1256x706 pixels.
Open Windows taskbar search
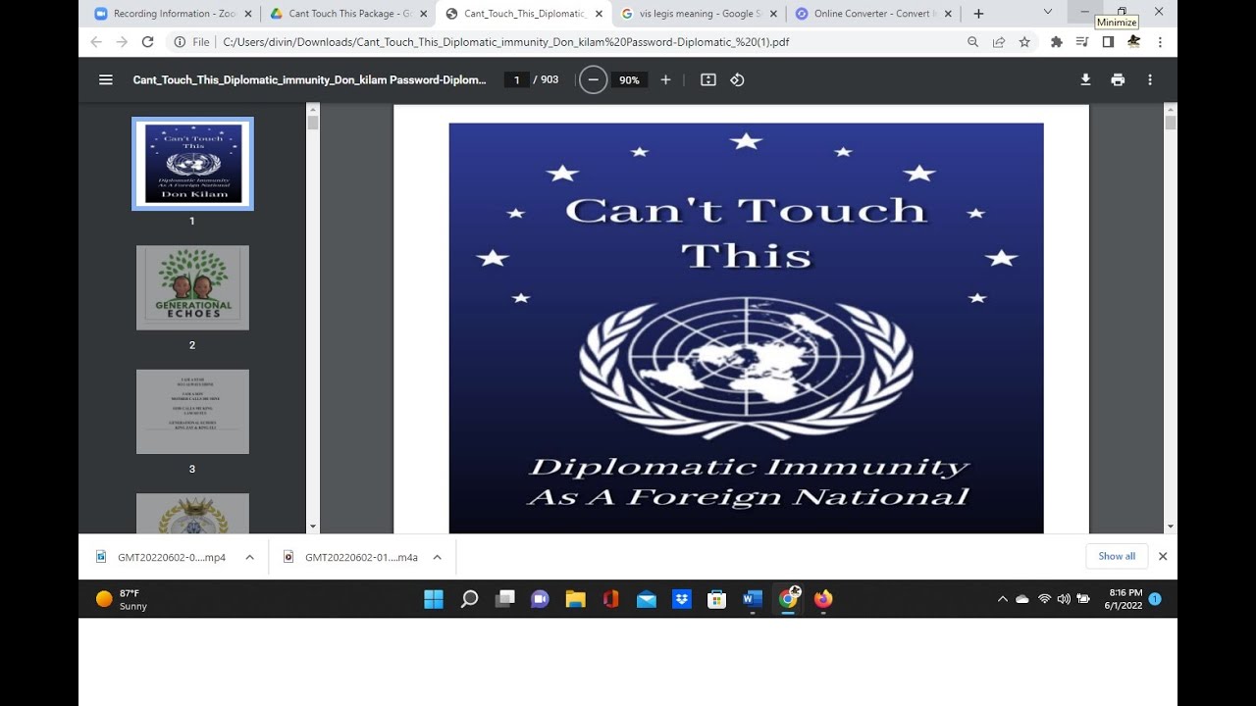(469, 599)
